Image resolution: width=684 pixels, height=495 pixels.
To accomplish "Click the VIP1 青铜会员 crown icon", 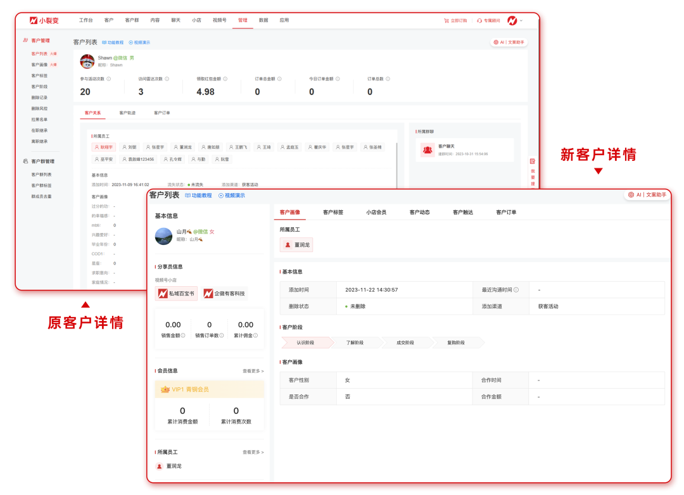I will (165, 389).
